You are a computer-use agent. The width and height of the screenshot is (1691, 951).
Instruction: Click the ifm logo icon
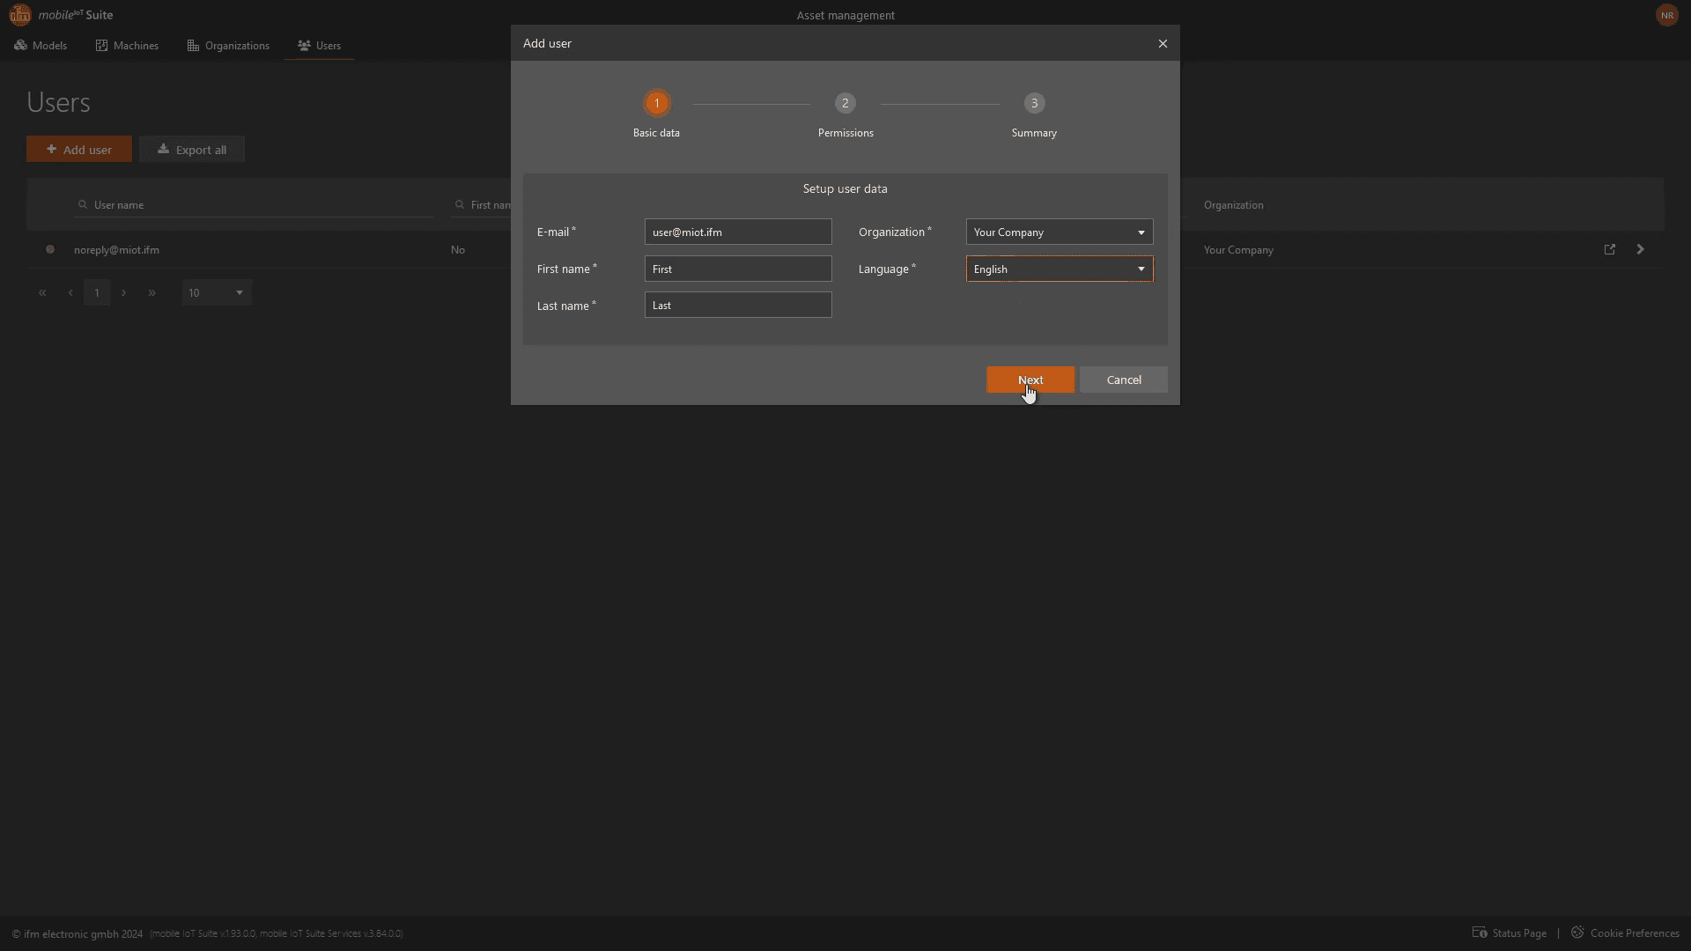[19, 15]
